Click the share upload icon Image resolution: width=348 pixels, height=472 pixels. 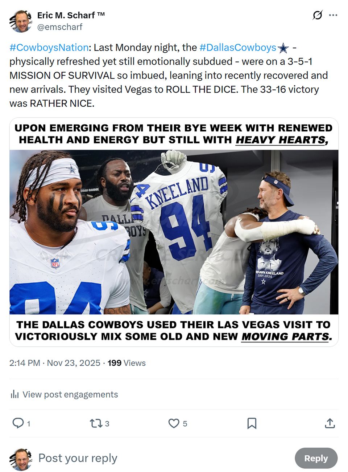(x=330, y=423)
